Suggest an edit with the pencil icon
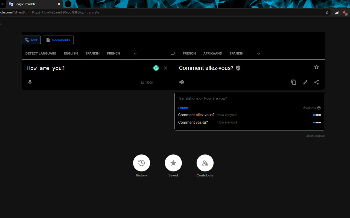350x218 pixels. [x=305, y=82]
